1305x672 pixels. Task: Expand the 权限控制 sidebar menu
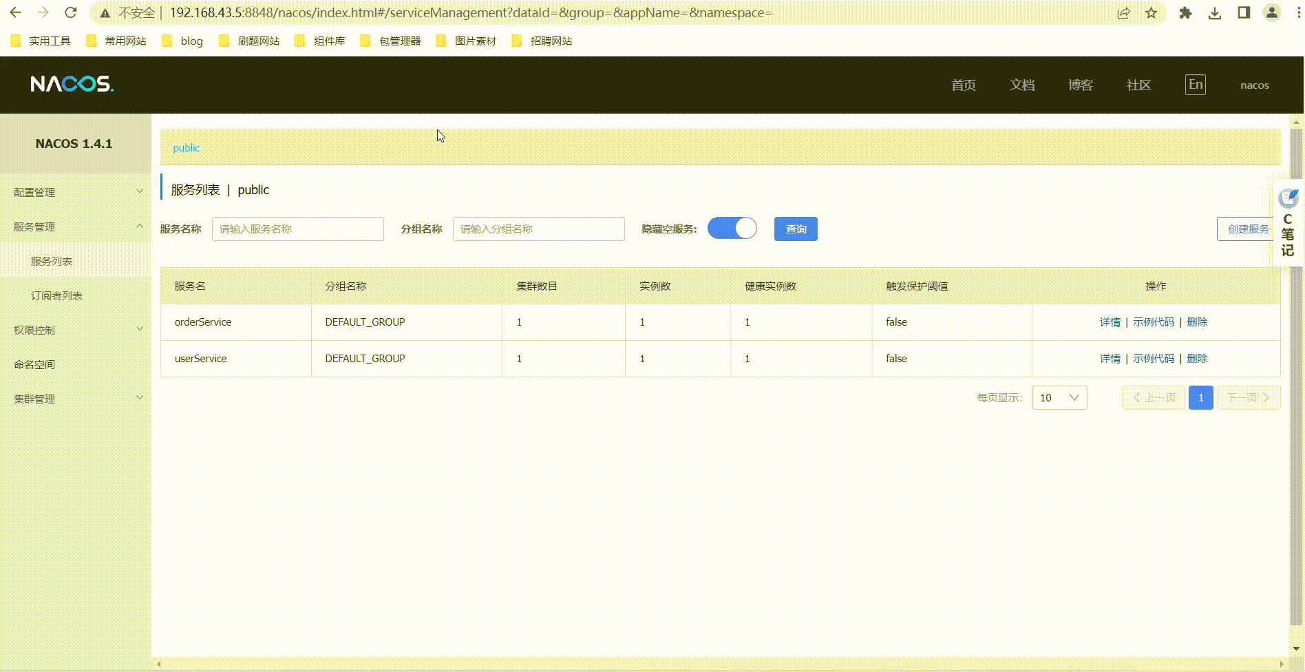[x=76, y=330]
